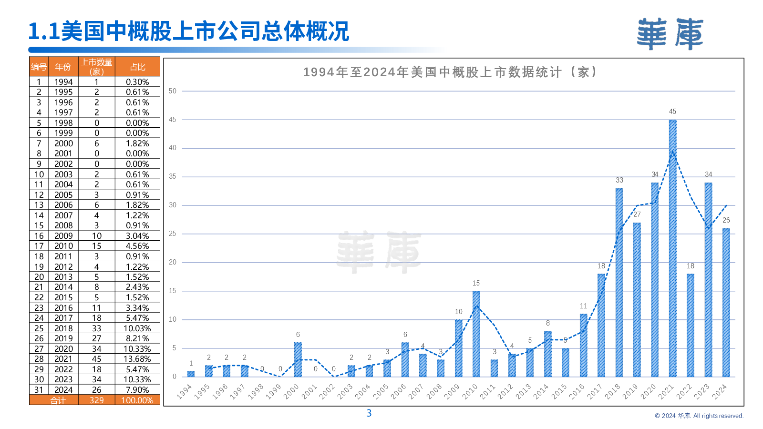Select the slide title 1.1美国中概股上市公司总体概况
Image resolution: width=763 pixels, height=429 pixels.
point(189,31)
